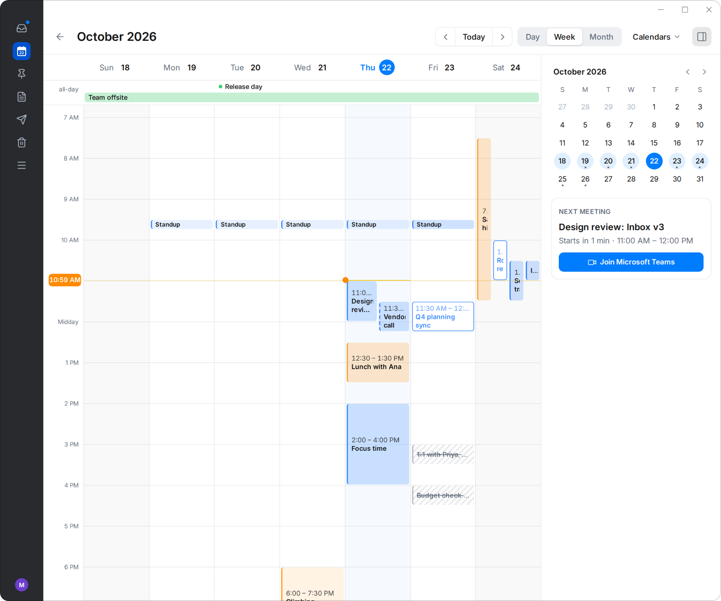This screenshot has width=721, height=601.
Task: Select the Calendar icon in sidebar
Action: point(21,51)
